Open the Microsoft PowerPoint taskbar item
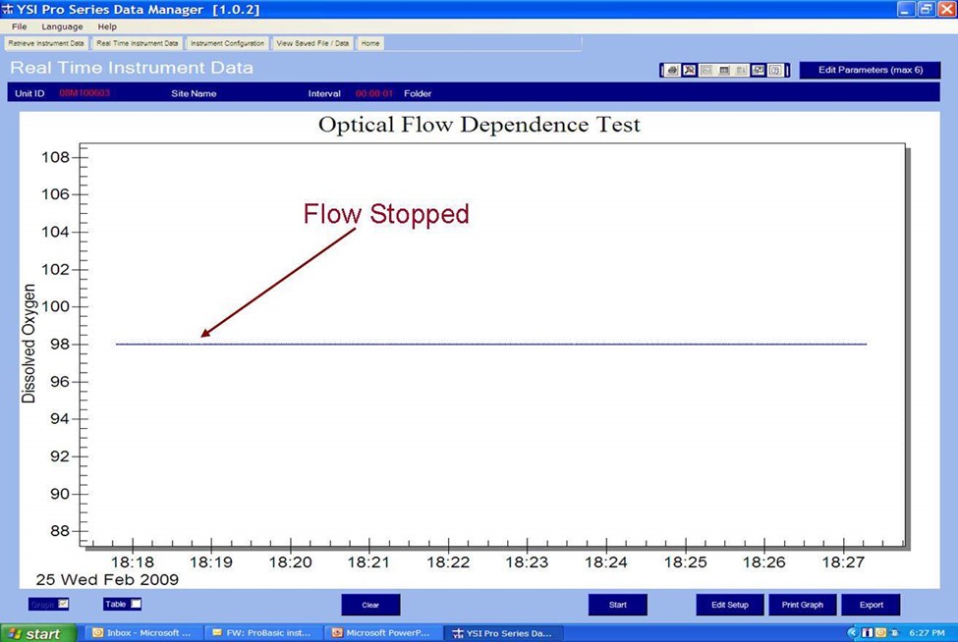 pos(380,633)
